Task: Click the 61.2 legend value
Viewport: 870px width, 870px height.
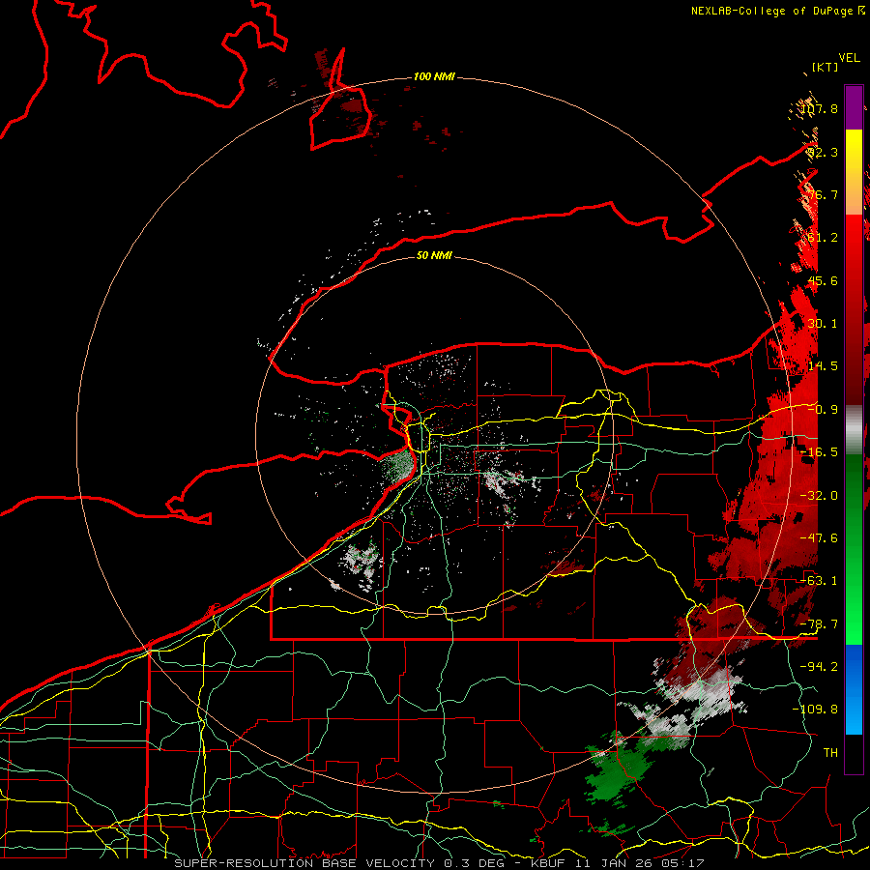Action: 823,238
